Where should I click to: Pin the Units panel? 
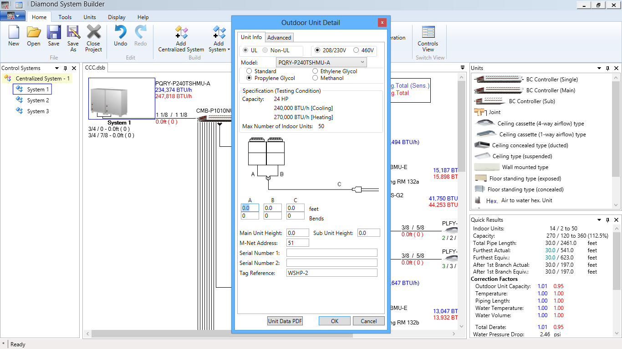[x=607, y=68]
